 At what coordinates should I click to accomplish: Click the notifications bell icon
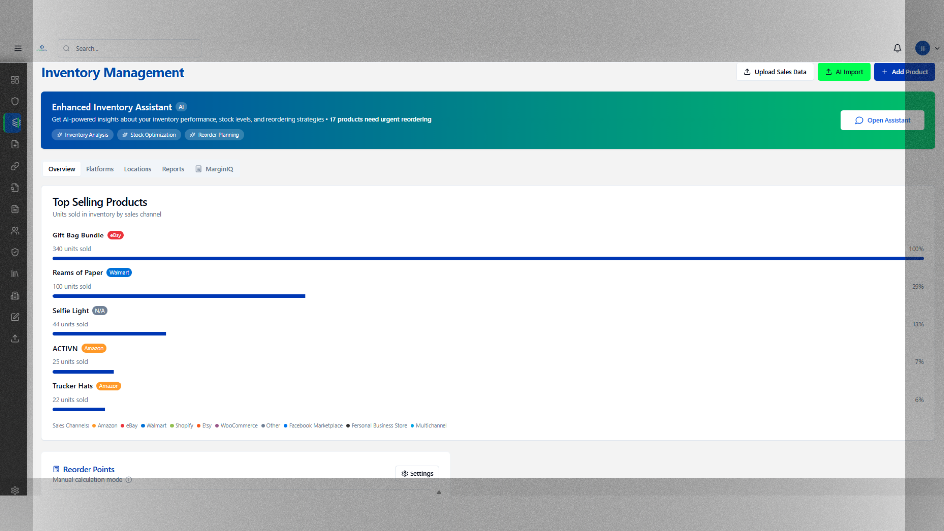897,48
